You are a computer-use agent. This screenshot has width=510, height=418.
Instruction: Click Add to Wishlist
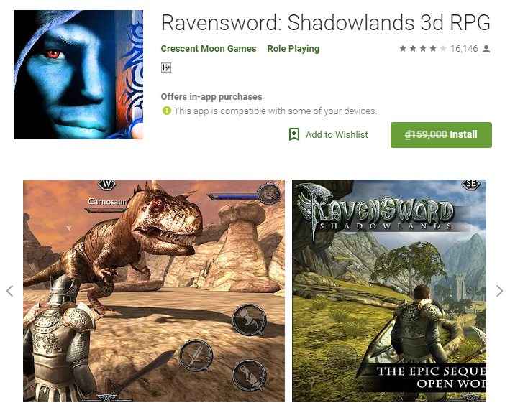[x=337, y=134]
